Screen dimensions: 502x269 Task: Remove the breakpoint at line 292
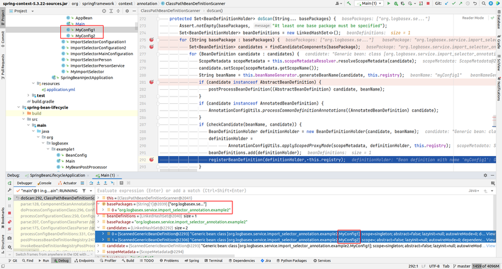pyautogui.click(x=152, y=160)
